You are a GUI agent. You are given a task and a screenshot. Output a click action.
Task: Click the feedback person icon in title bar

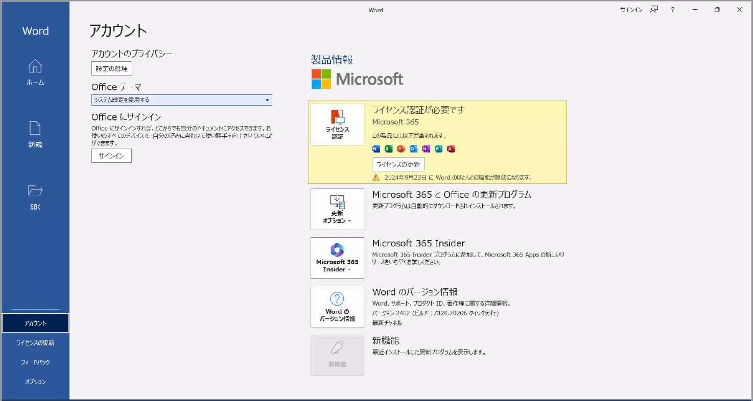654,10
